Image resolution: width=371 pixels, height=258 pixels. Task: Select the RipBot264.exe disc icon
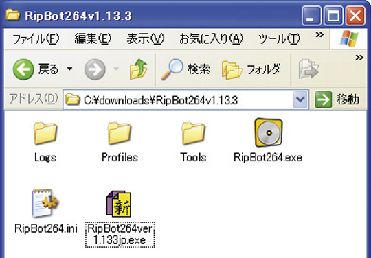click(269, 132)
